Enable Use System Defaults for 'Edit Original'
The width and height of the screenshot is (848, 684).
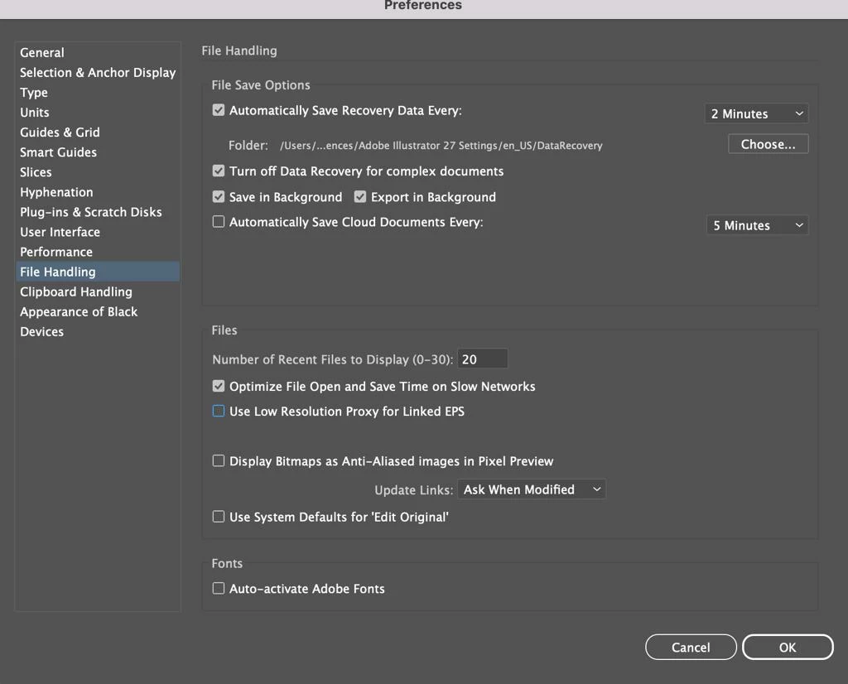[x=219, y=517]
